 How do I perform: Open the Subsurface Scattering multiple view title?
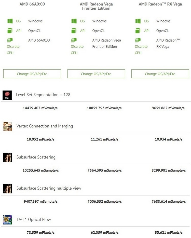[x=49, y=188]
